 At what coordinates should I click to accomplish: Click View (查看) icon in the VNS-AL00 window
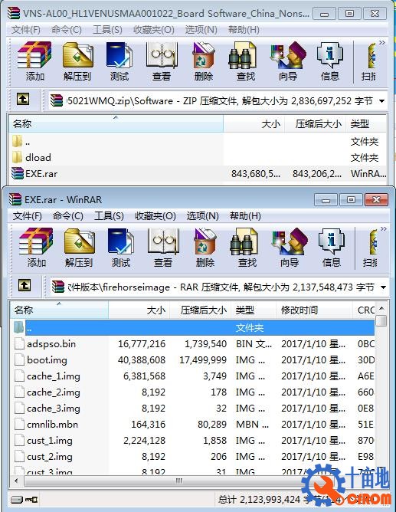(162, 61)
